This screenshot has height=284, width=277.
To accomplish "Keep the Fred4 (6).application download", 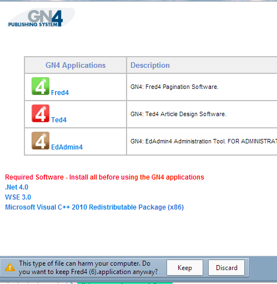I will click(185, 268).
